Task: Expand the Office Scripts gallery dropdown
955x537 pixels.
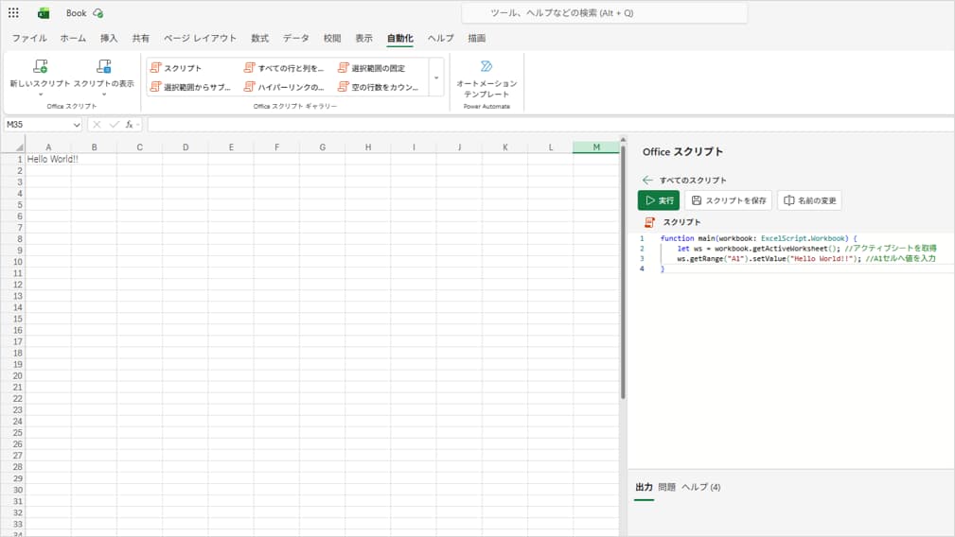Action: coord(436,78)
